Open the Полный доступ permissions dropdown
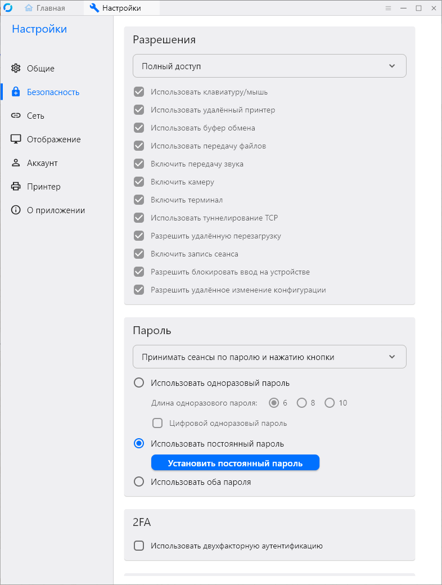442x585 pixels. tap(269, 66)
